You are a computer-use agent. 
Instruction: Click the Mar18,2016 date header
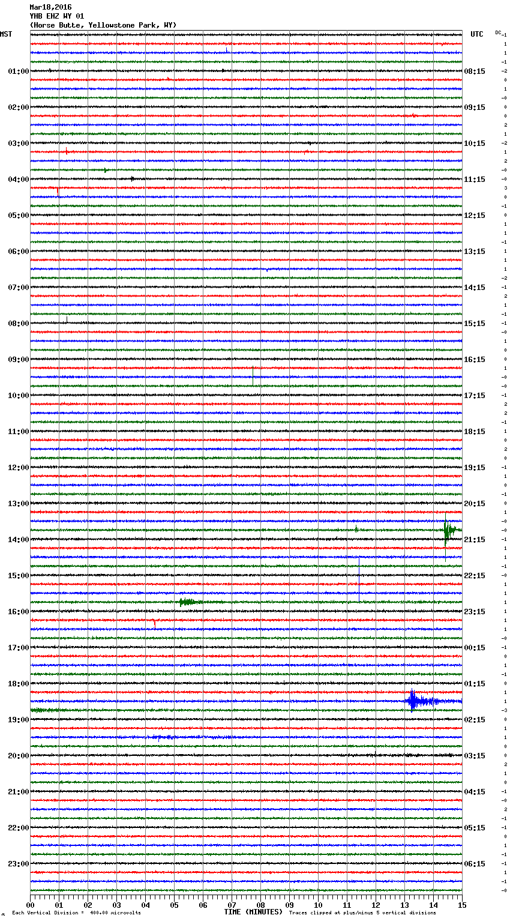coord(50,7)
